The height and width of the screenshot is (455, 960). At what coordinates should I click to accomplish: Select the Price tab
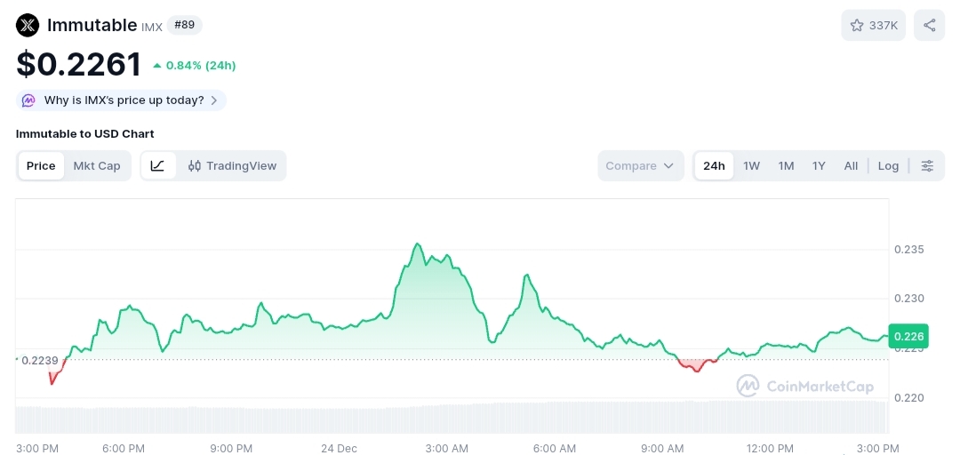(x=41, y=166)
